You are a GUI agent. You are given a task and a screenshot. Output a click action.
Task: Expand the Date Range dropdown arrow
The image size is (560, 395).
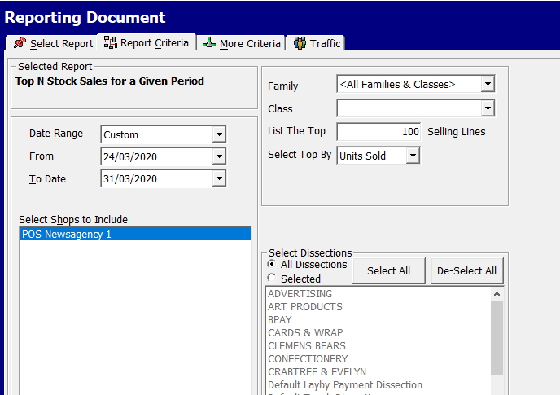[219, 134]
